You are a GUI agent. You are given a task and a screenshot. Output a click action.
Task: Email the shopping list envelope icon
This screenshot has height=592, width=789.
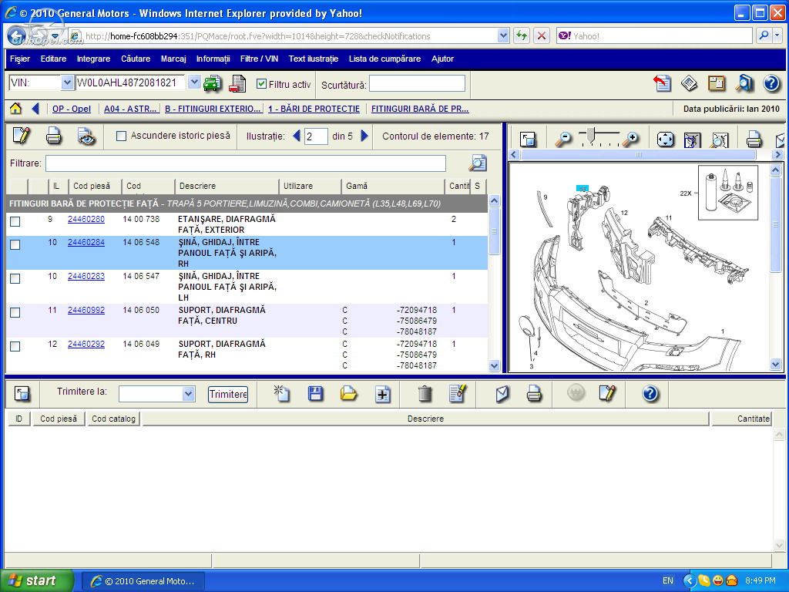502,394
